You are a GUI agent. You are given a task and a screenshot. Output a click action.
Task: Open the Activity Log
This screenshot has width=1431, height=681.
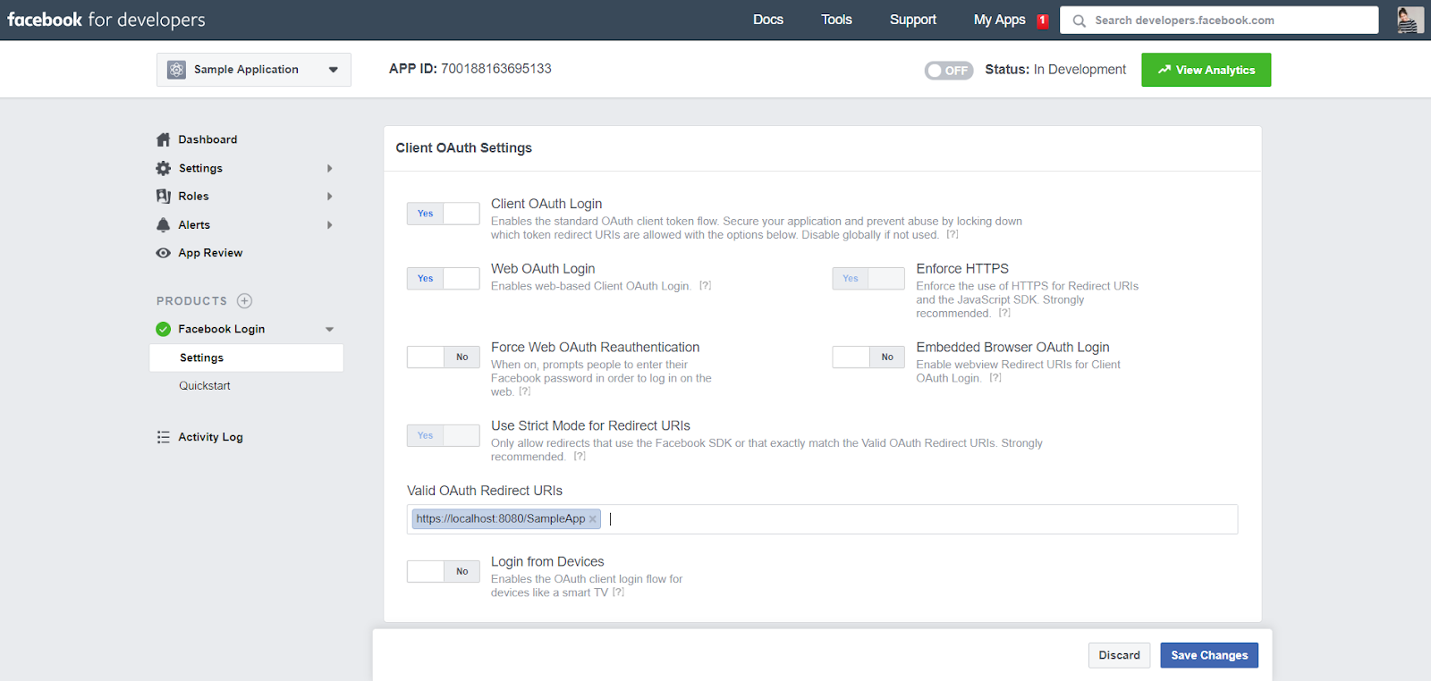[x=210, y=437]
